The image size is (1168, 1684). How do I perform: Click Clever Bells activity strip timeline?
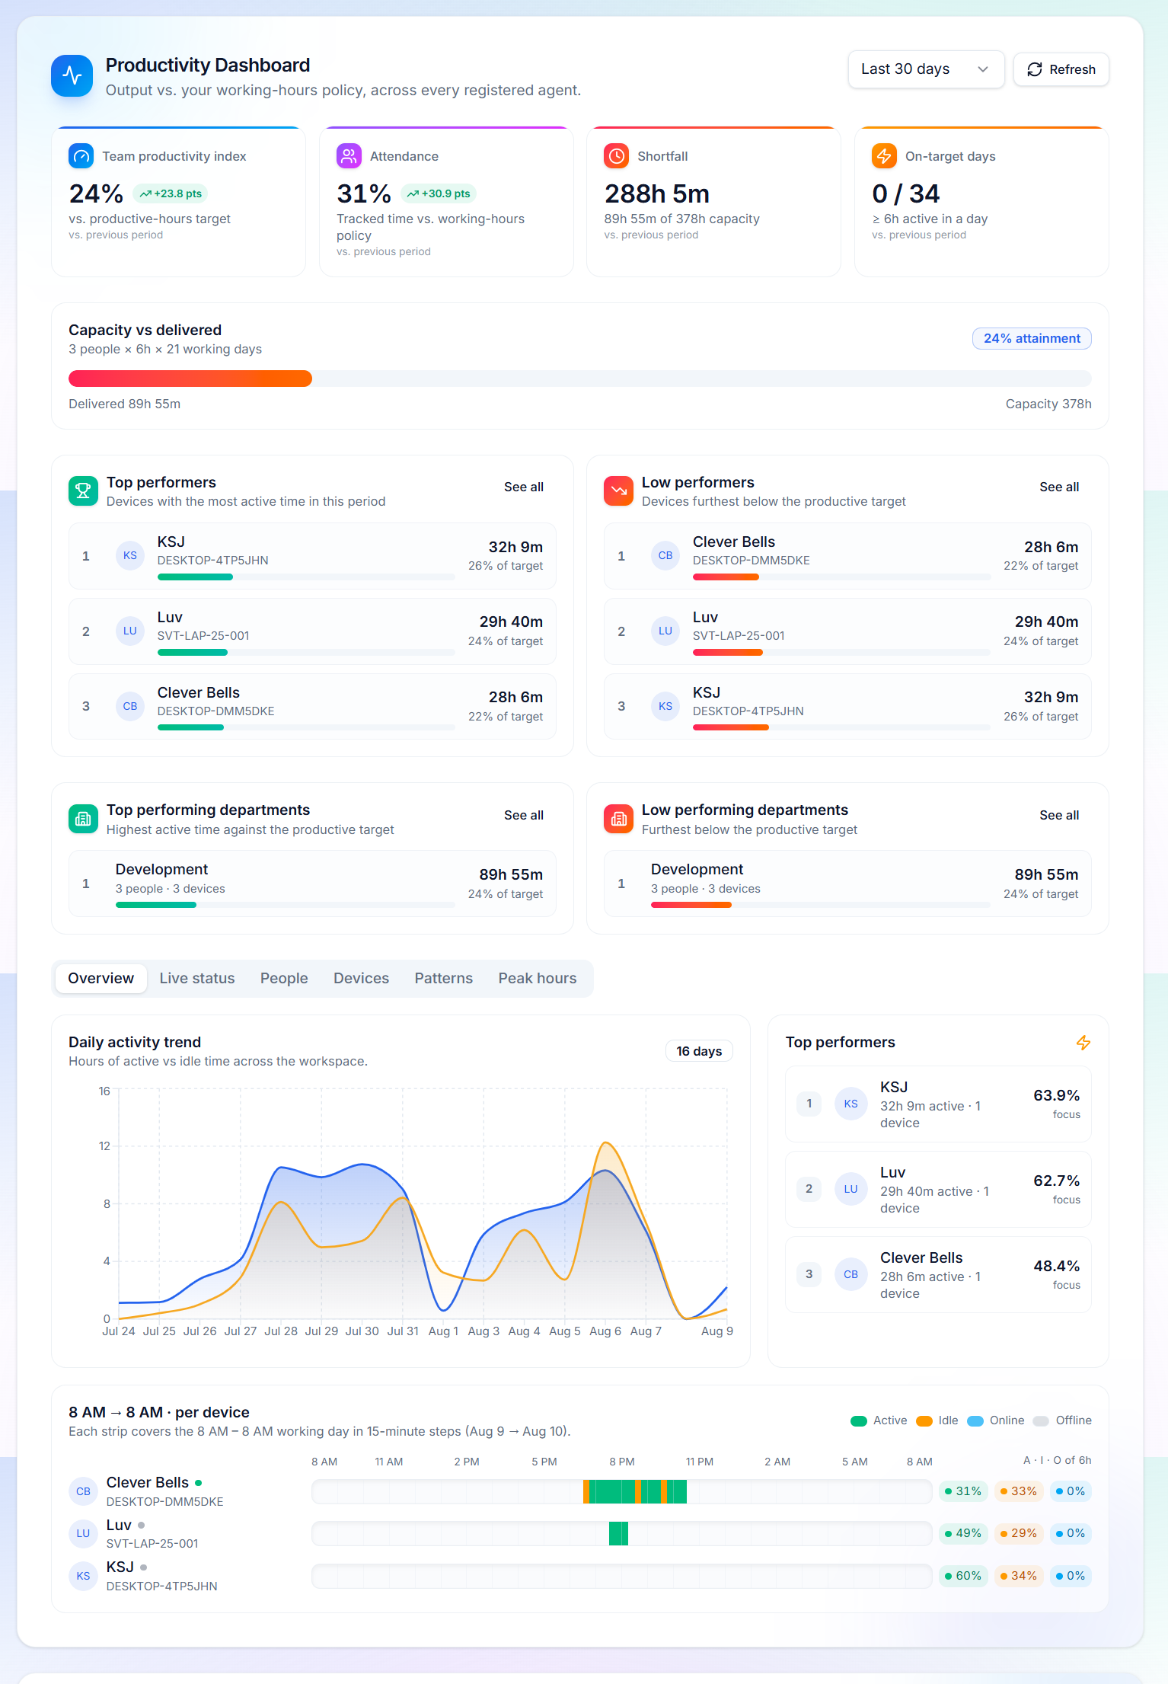621,1491
